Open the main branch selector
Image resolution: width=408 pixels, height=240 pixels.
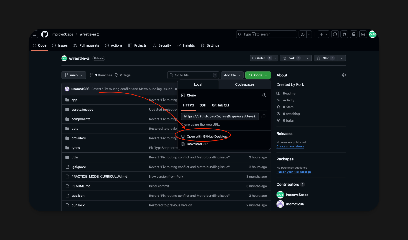[74, 75]
